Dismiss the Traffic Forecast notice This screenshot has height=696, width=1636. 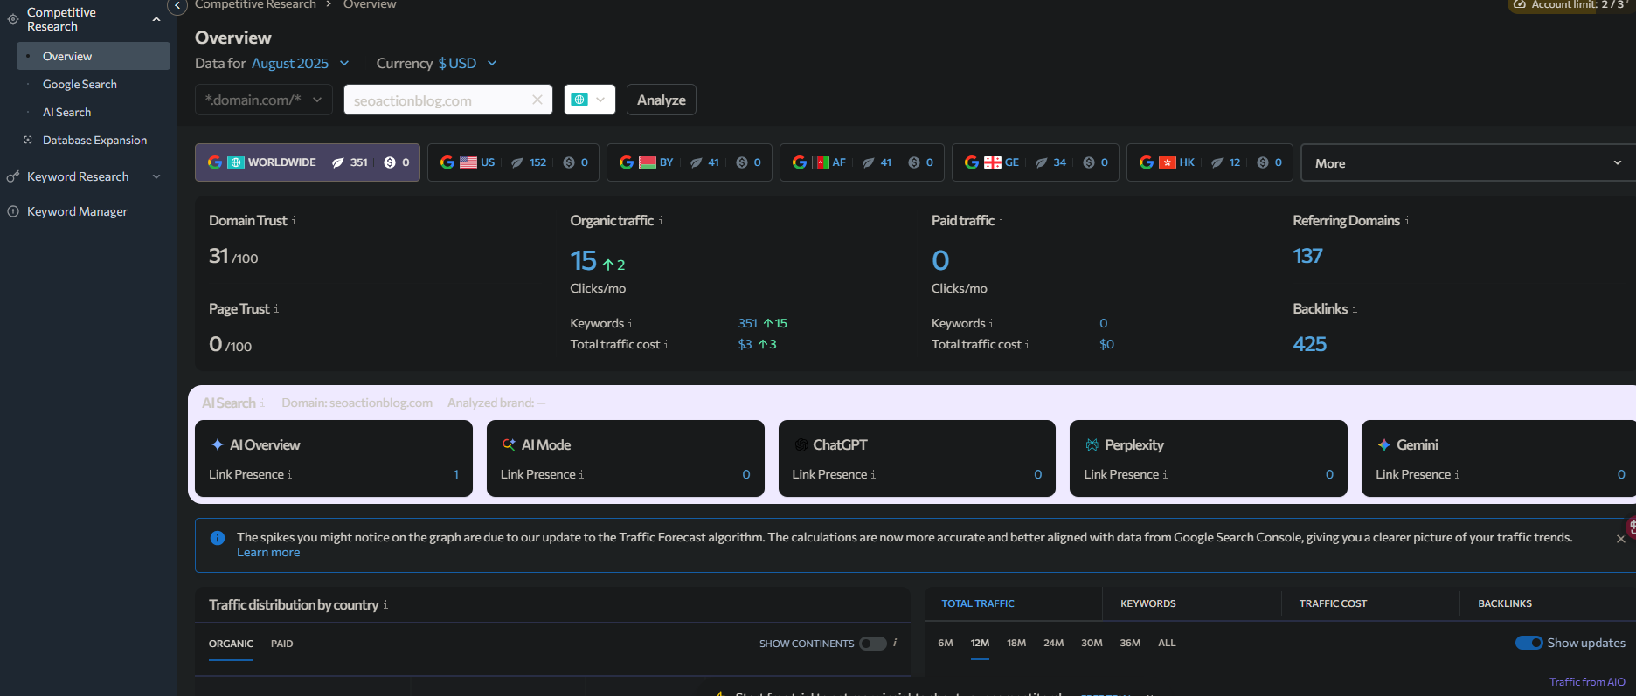coord(1620,539)
